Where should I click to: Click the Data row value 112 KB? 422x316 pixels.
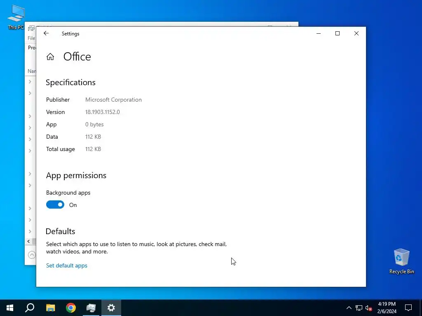click(93, 137)
